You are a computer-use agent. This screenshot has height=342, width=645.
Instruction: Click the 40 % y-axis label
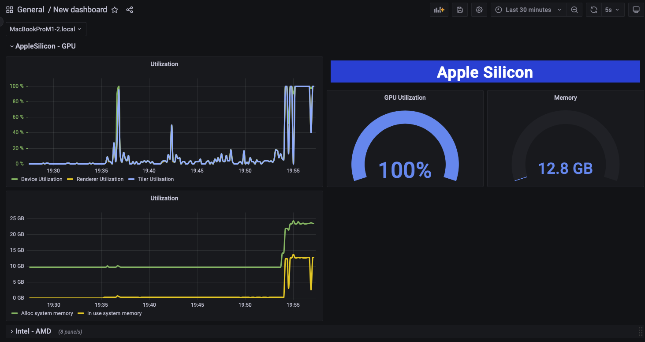point(18,132)
